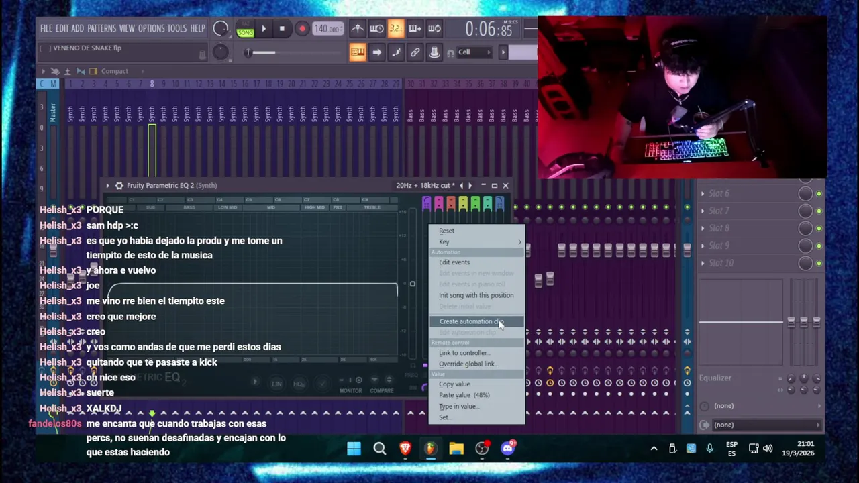Expand Slot 6 effect slot
The image size is (859, 483).
click(x=703, y=193)
